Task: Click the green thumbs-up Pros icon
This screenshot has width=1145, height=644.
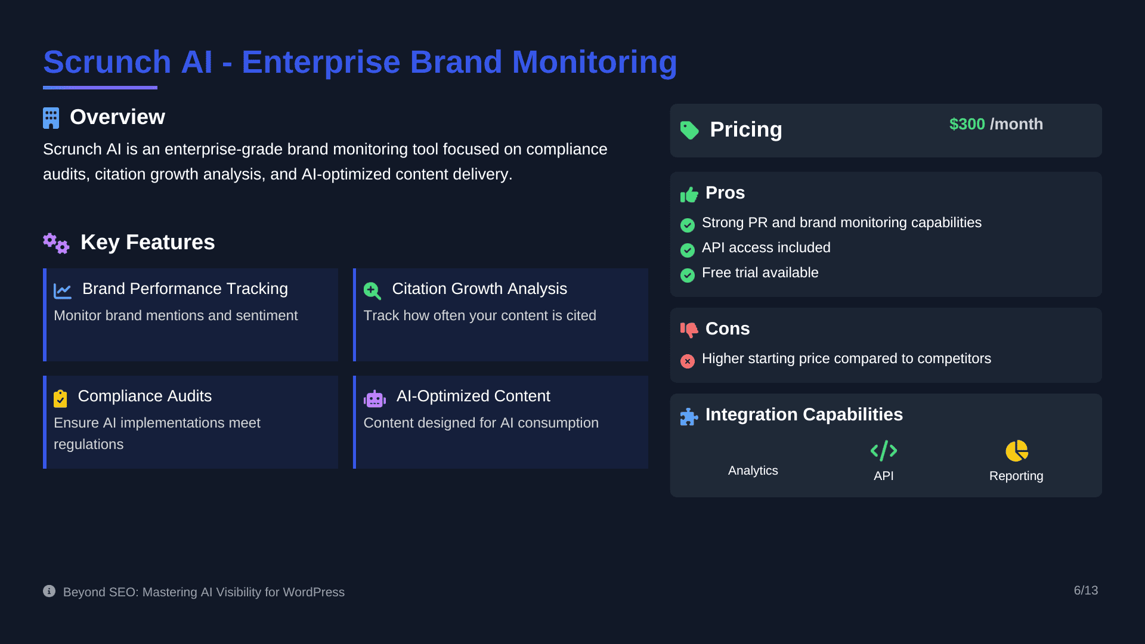Action: click(x=689, y=194)
